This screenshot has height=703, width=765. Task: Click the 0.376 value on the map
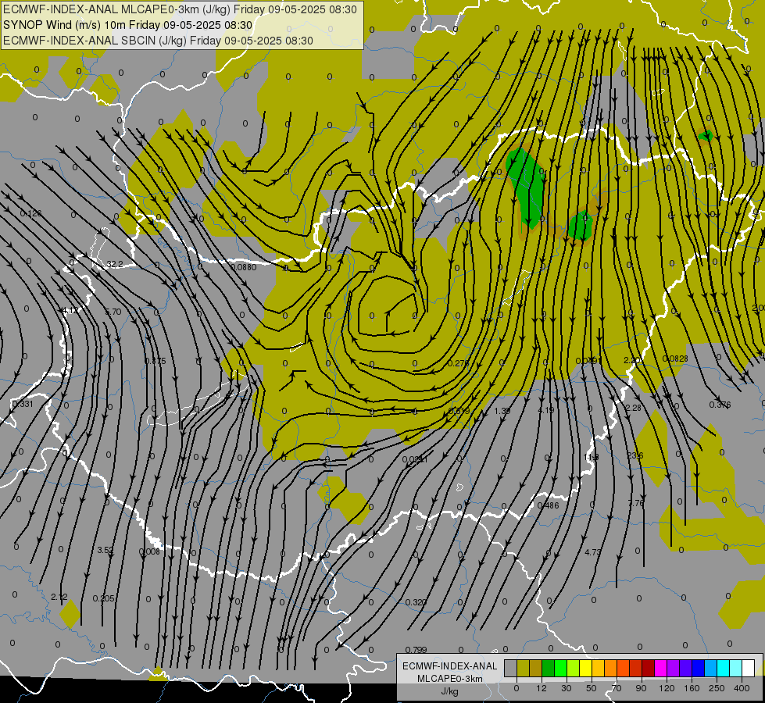(x=720, y=405)
